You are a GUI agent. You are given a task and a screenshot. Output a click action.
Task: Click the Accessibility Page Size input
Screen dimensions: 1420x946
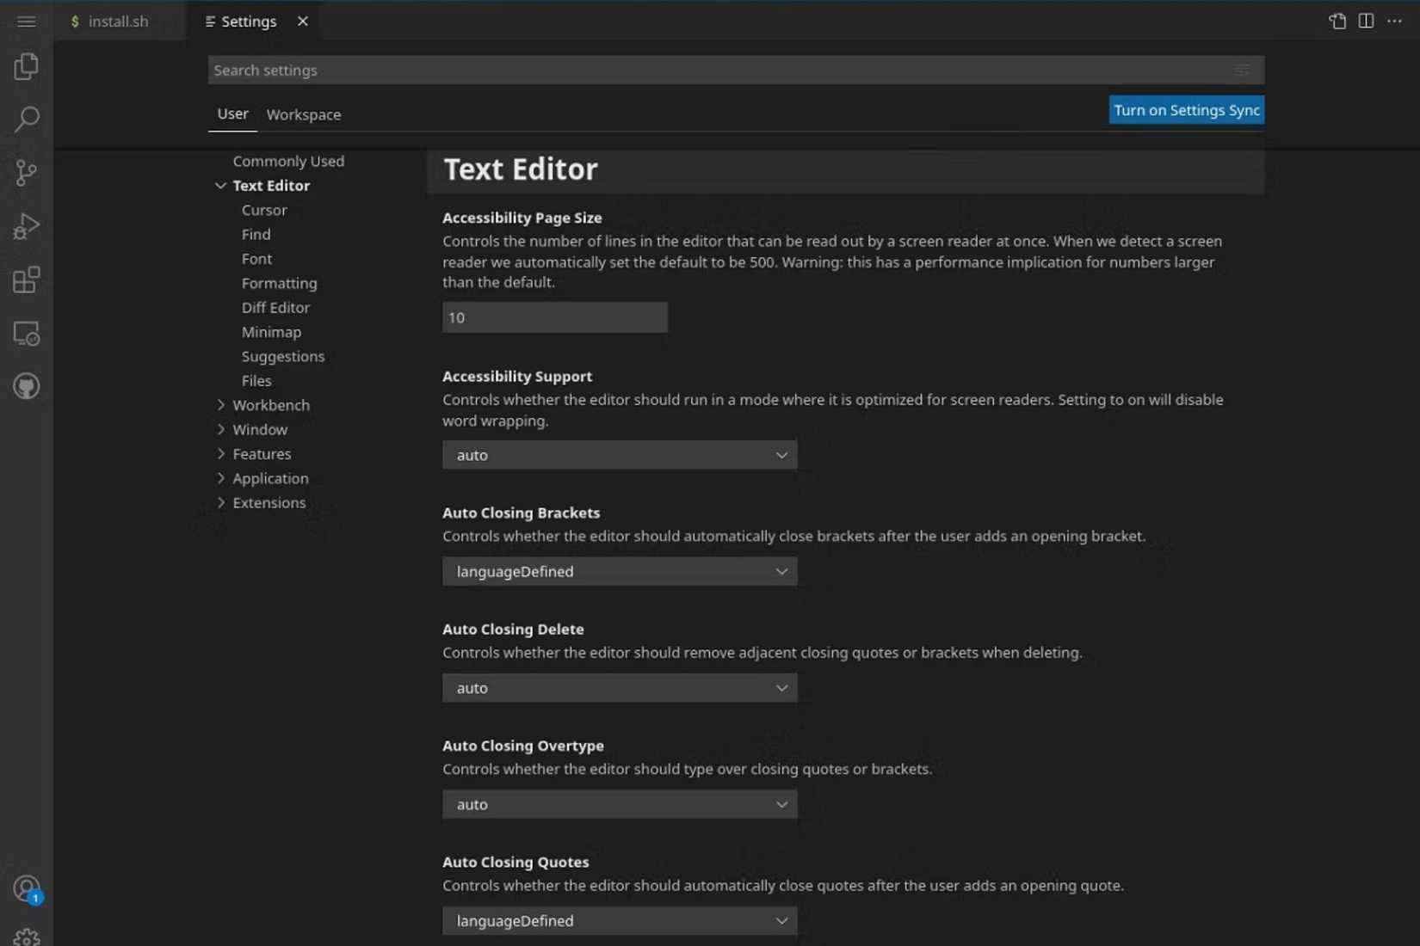pyautogui.click(x=554, y=317)
